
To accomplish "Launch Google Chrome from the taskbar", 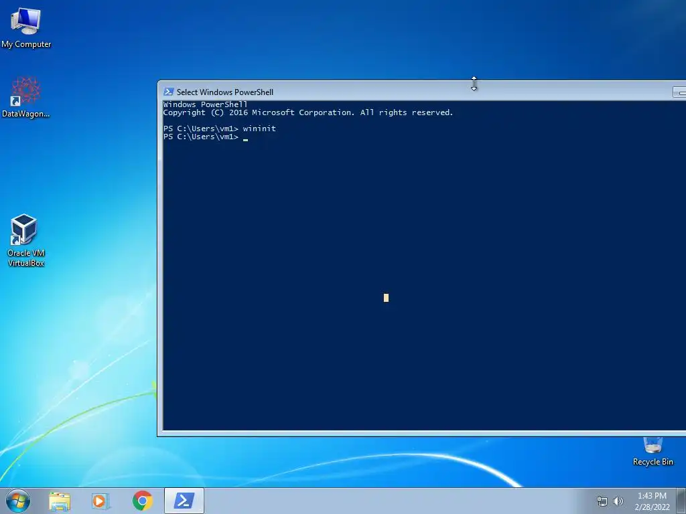I will [x=143, y=501].
